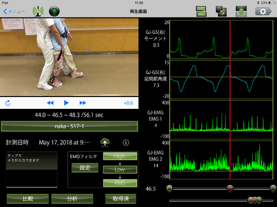This screenshot has height=207, width=277.
Task: Tap the 分析 analysis button
Action: (x=72, y=199)
